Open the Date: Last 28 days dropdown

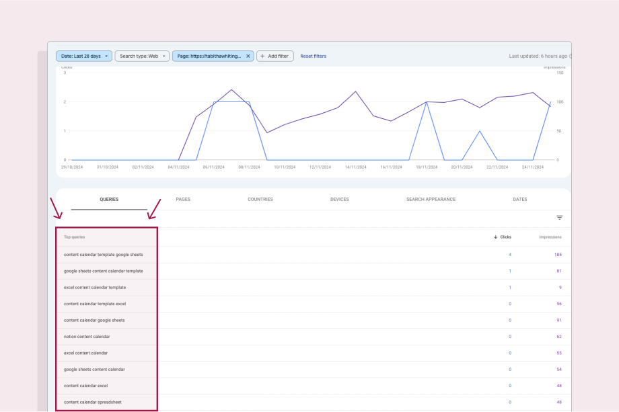point(83,56)
